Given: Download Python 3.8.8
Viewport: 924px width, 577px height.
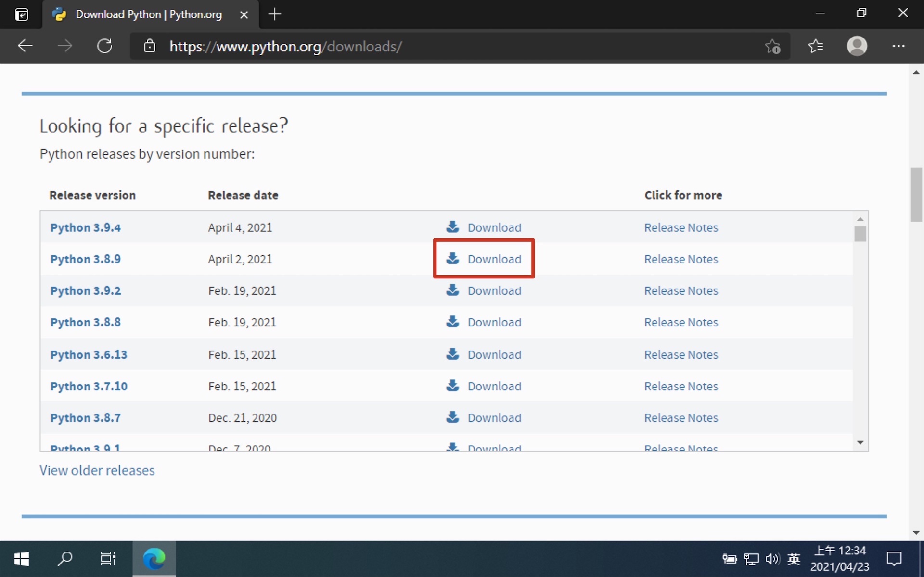Looking at the screenshot, I should click(x=494, y=322).
